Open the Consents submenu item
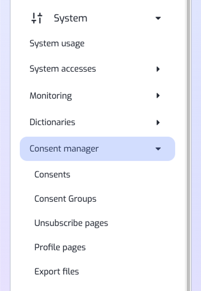 (52, 175)
